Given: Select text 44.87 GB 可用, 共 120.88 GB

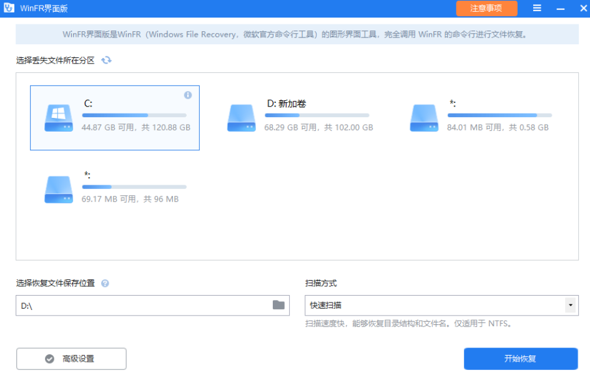Looking at the screenshot, I should [x=136, y=127].
